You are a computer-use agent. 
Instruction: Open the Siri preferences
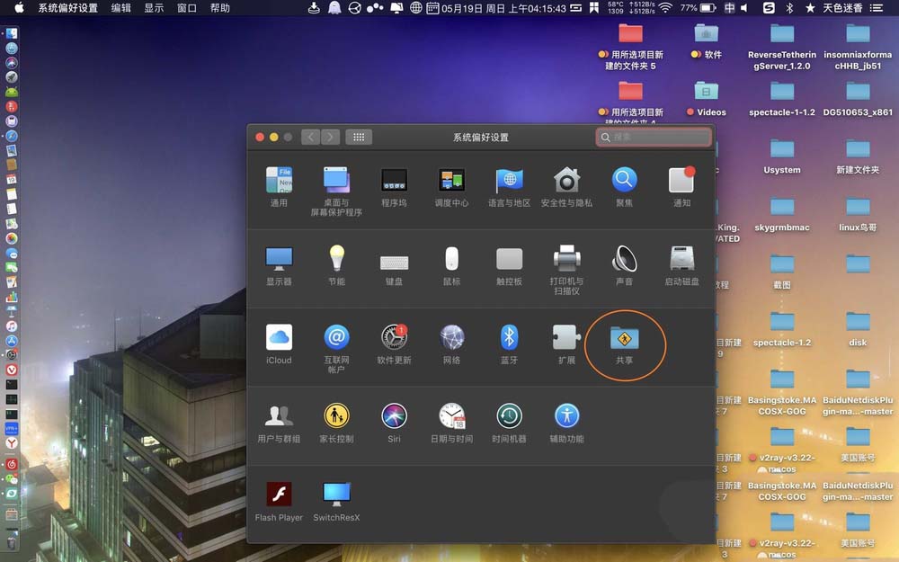pos(394,416)
